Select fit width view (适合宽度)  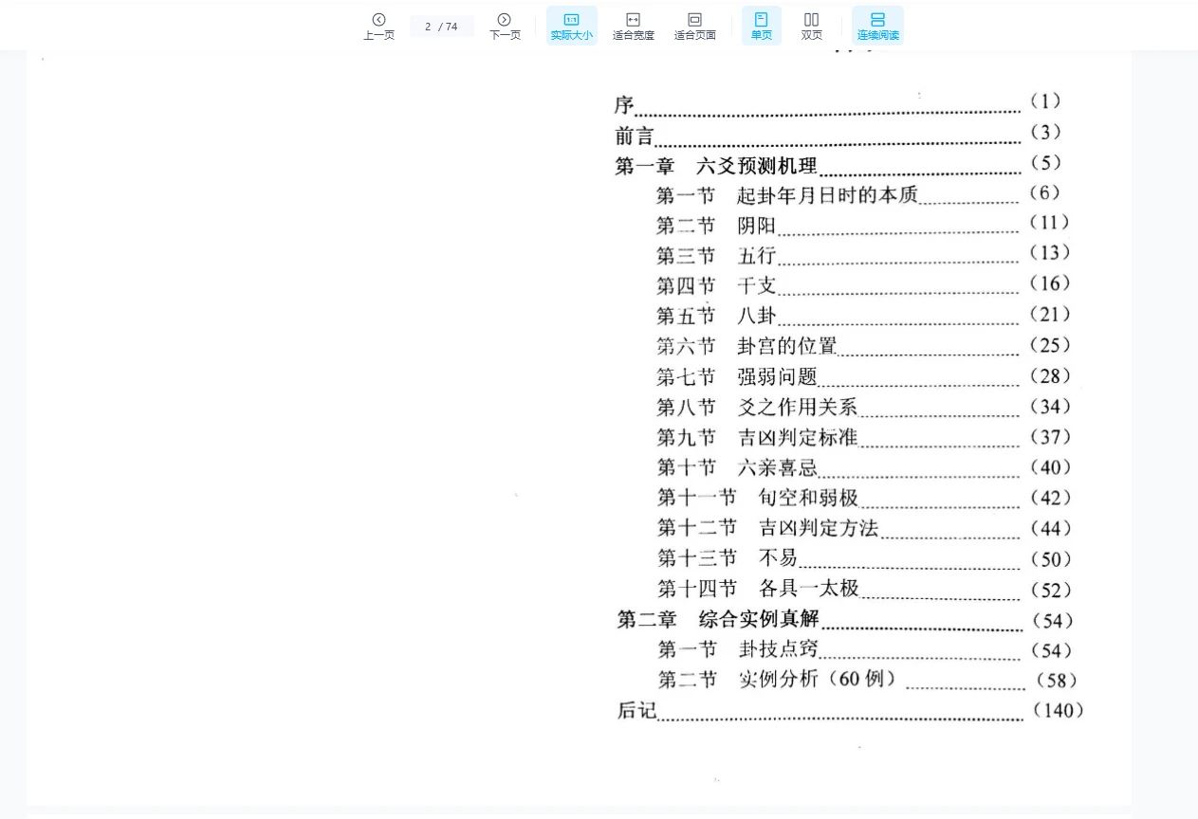click(x=633, y=27)
